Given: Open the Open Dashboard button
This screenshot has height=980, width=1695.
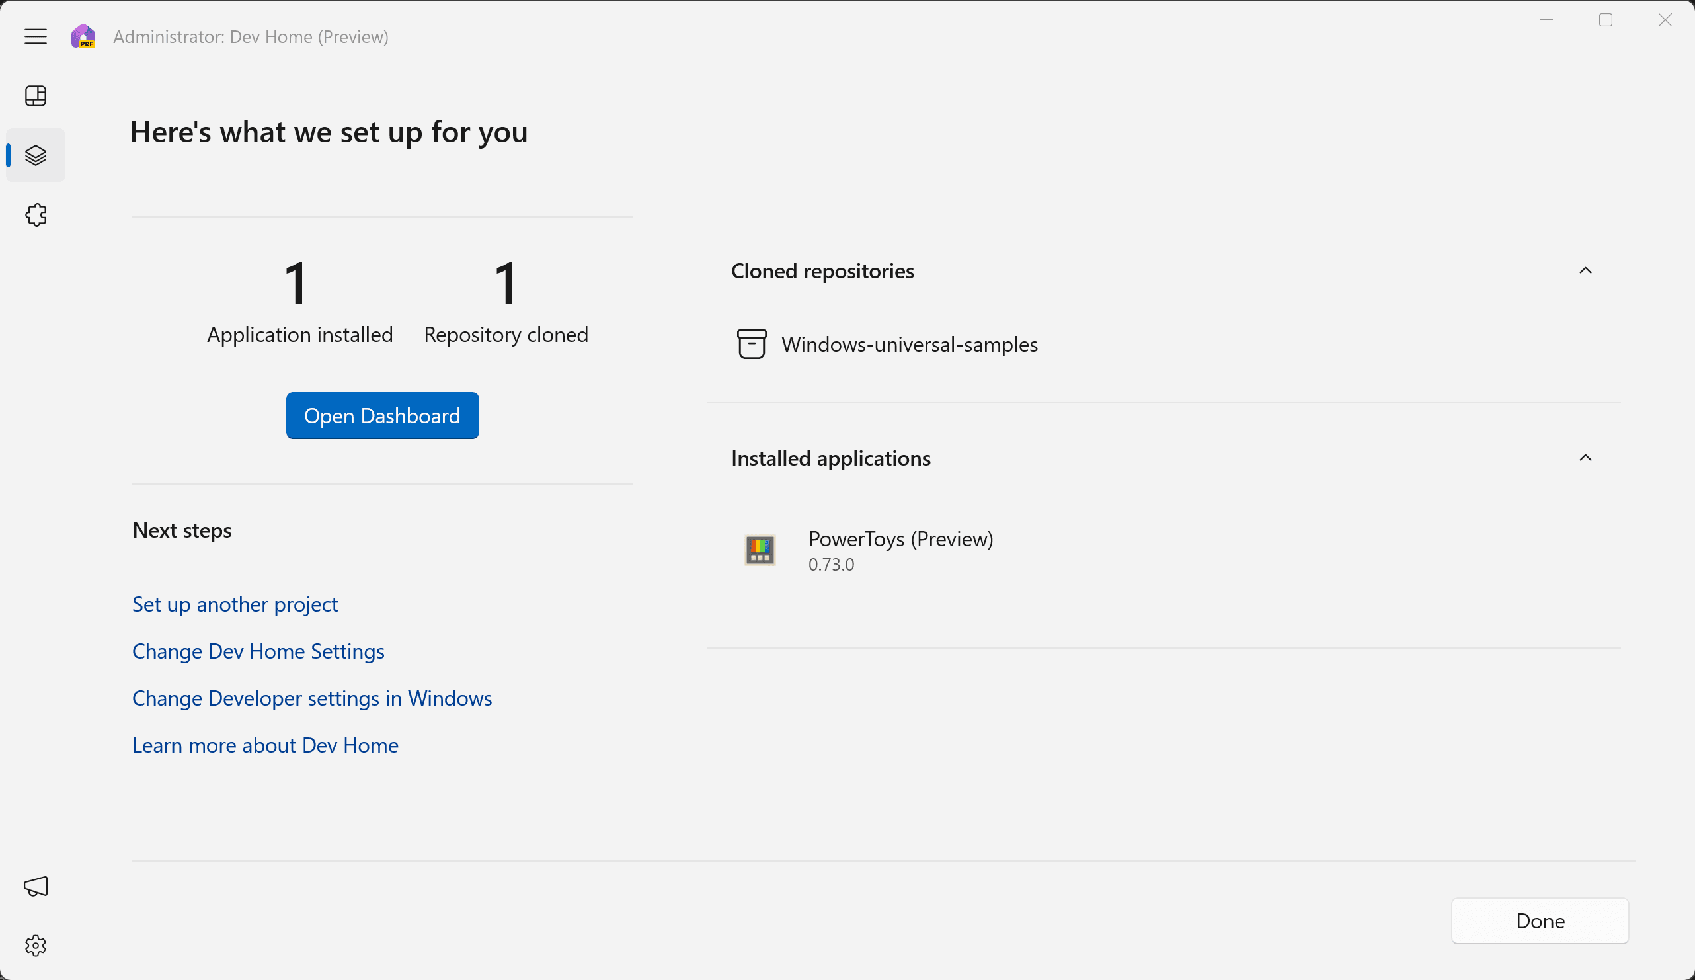Looking at the screenshot, I should click(x=382, y=415).
